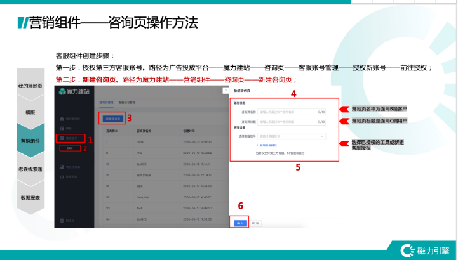The image size is (458, 260).
Task: Click the 咨询页标题 input field in dialog
Action: tap(291, 122)
